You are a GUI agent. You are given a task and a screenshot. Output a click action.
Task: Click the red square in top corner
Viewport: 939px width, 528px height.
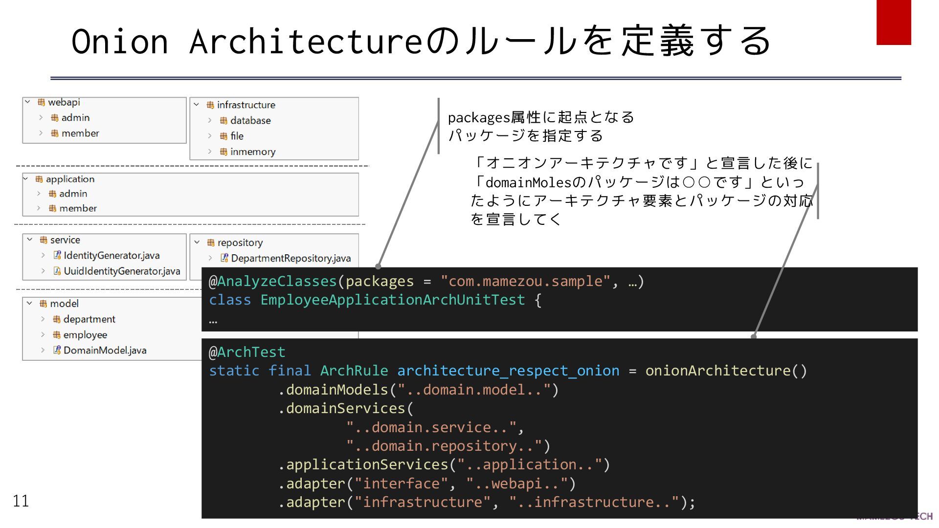(894, 22)
